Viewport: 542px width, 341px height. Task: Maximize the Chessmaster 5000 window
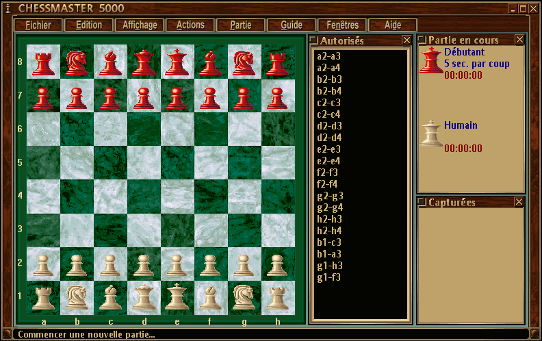tap(524, 9)
